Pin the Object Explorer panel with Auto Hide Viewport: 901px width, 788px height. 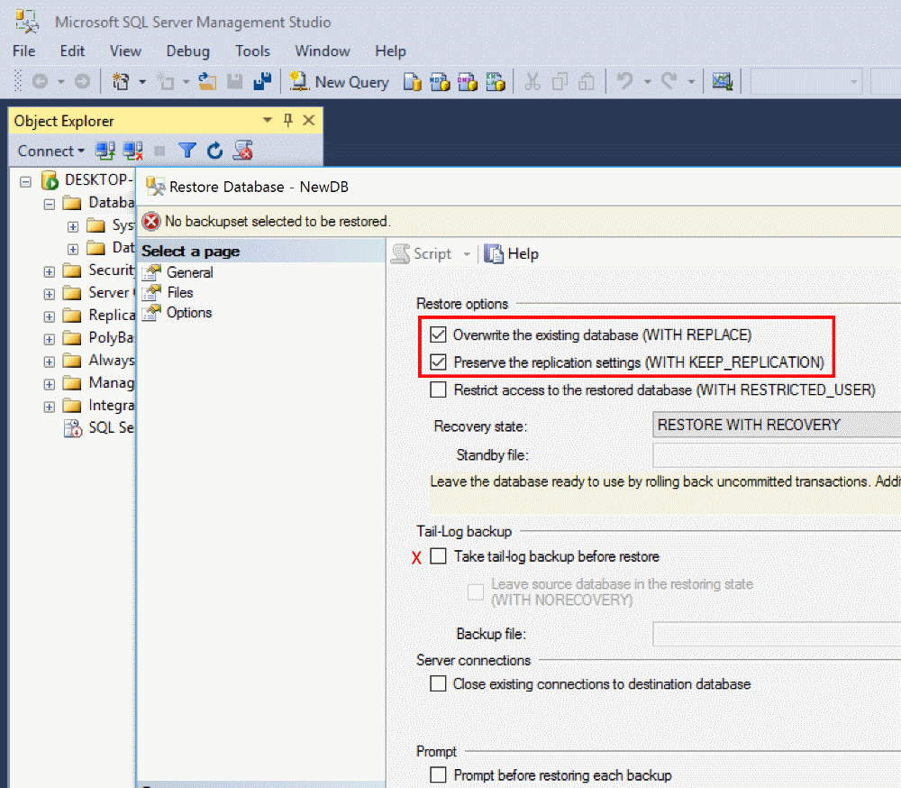(x=288, y=121)
